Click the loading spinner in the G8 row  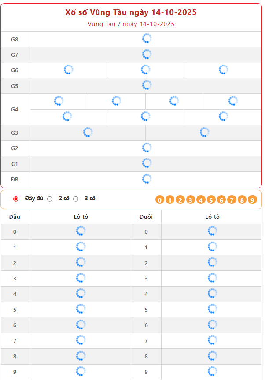point(147,39)
